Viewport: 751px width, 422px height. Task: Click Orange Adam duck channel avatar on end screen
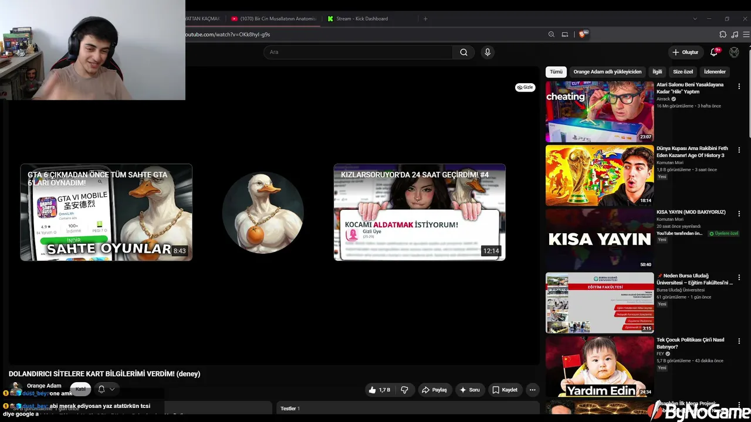pyautogui.click(x=263, y=212)
